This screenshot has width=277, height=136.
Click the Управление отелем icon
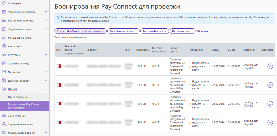tap(4, 29)
